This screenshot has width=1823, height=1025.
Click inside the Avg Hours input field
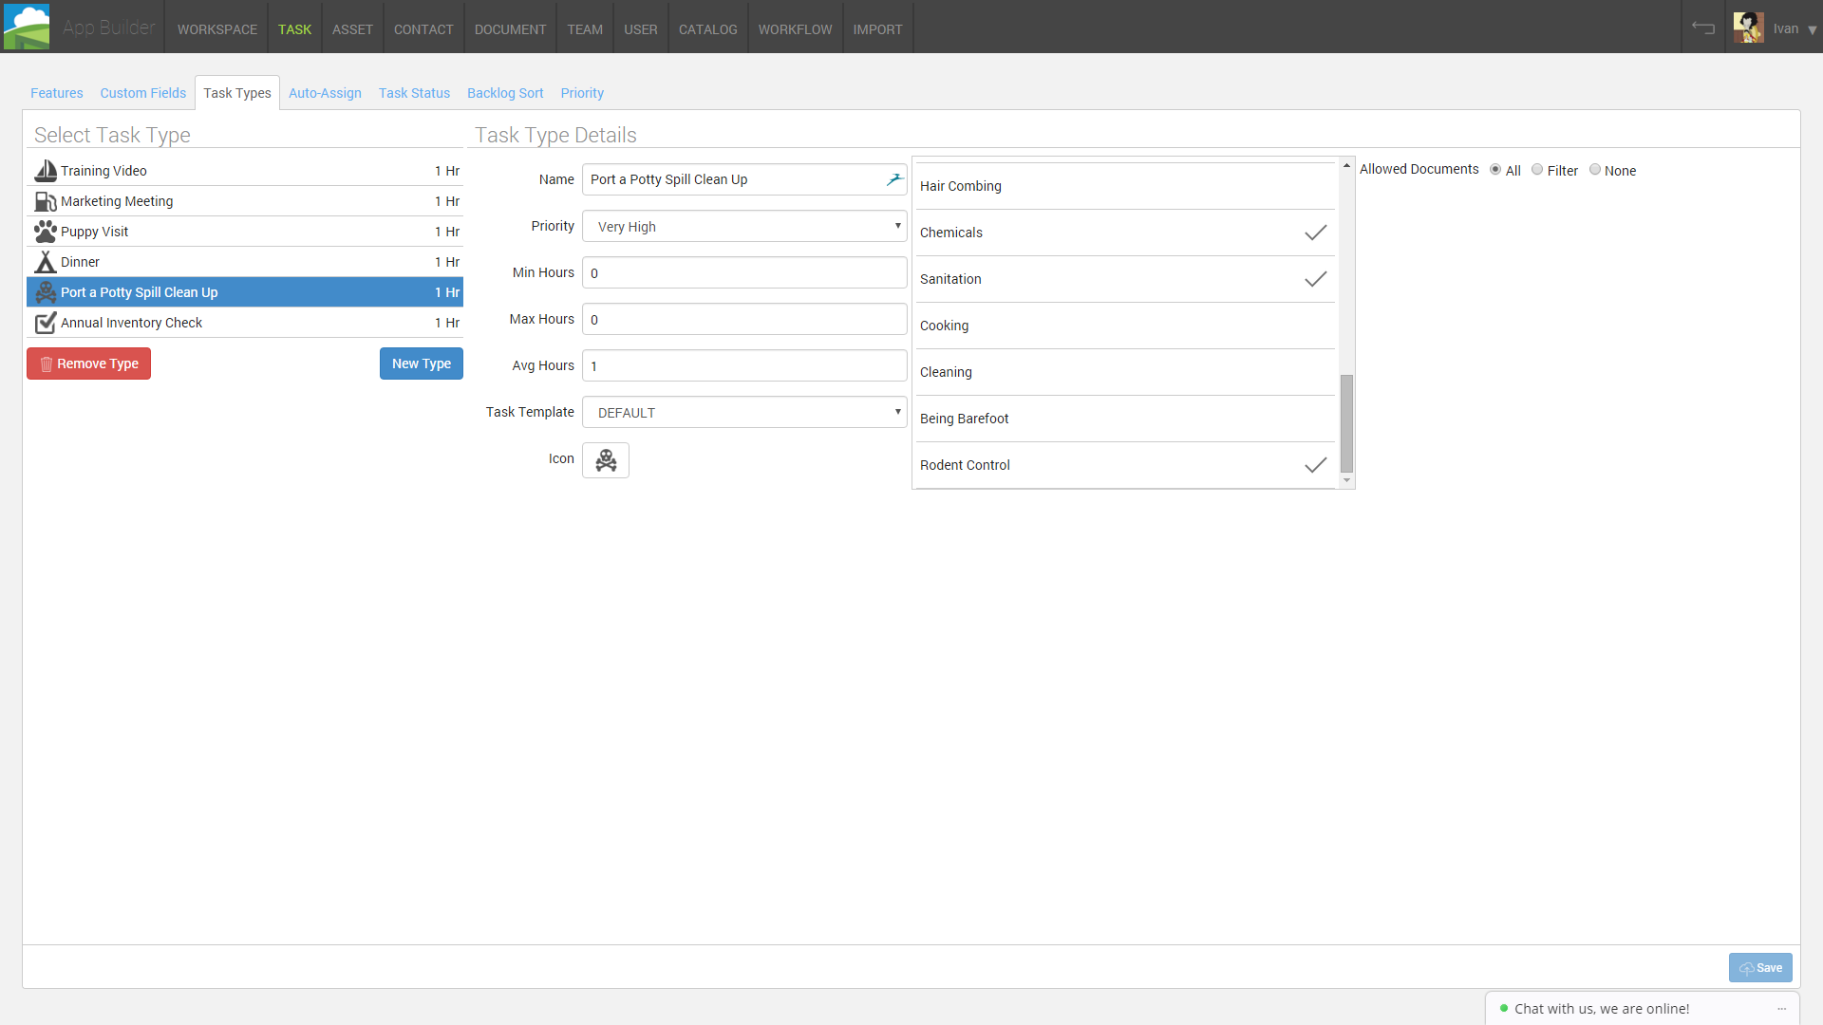[x=743, y=365]
